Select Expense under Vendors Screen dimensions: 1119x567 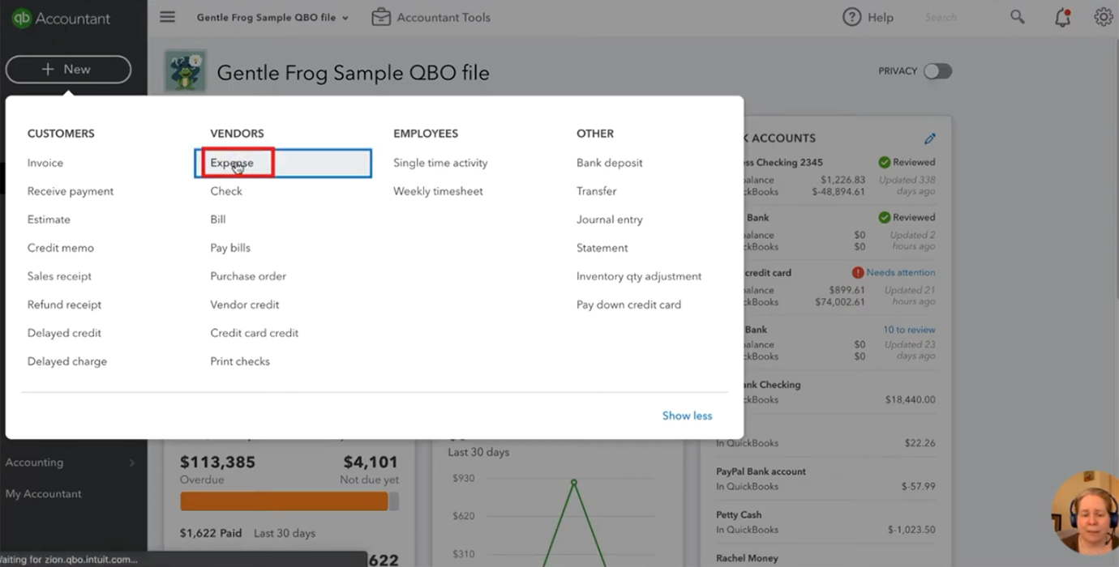click(232, 163)
